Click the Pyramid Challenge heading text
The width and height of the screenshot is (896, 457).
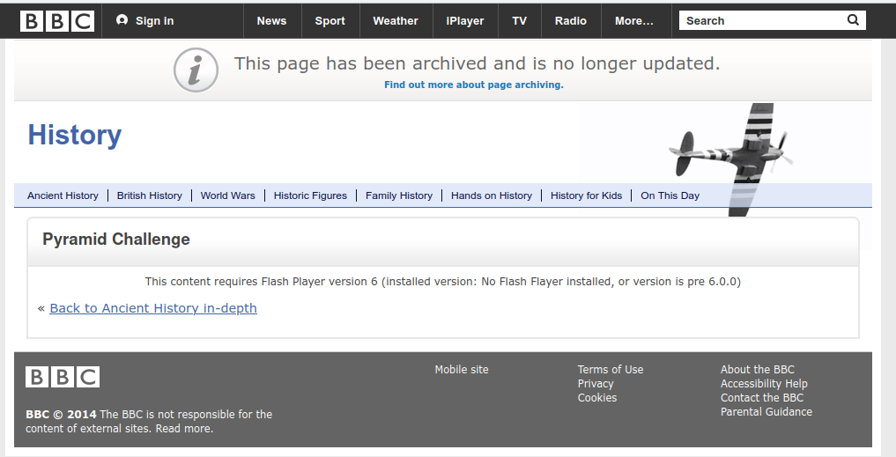(116, 240)
